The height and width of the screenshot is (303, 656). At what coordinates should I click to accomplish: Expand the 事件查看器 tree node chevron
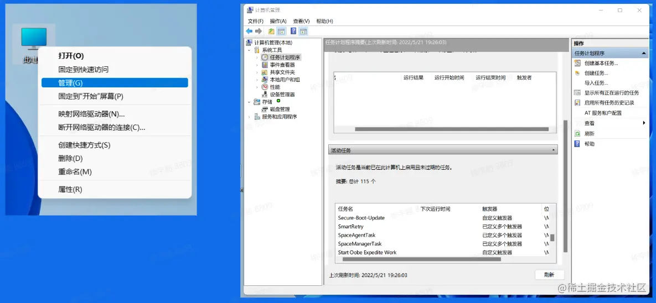(x=257, y=65)
